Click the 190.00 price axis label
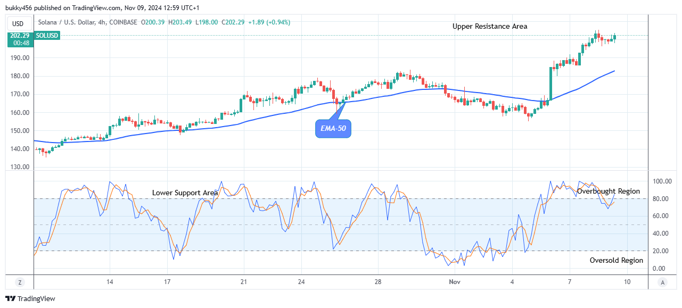The image size is (682, 308). (x=19, y=58)
